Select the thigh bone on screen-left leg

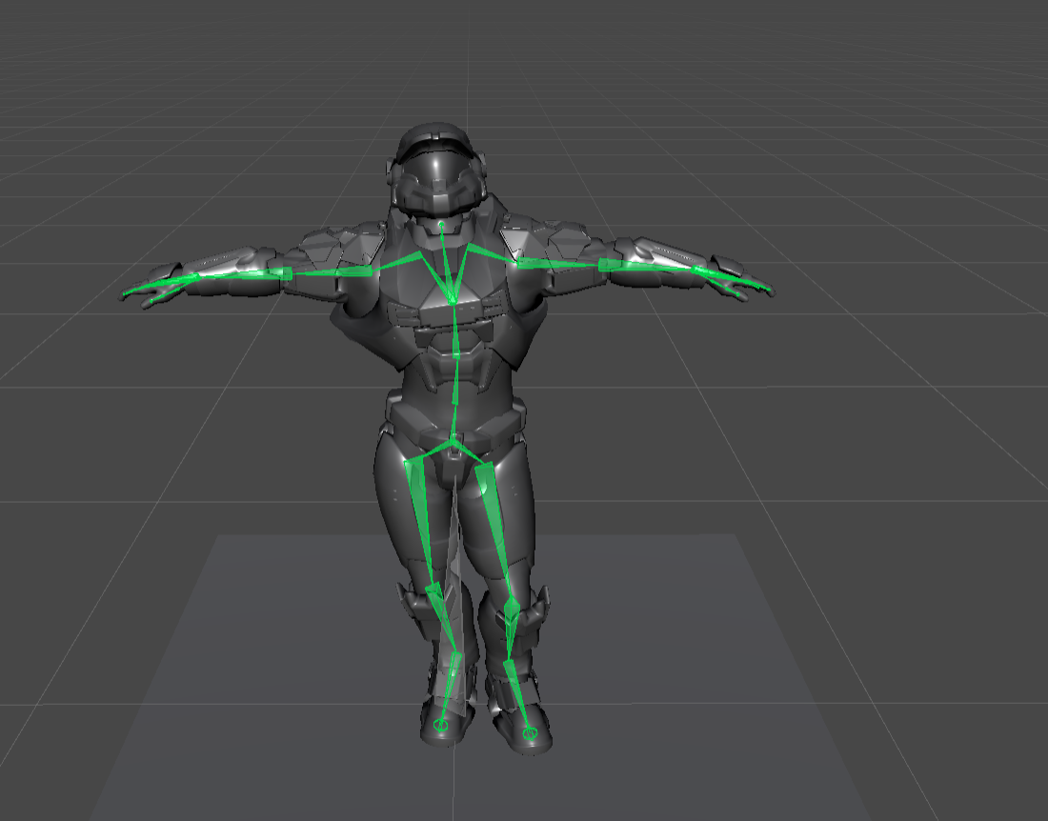click(x=420, y=525)
